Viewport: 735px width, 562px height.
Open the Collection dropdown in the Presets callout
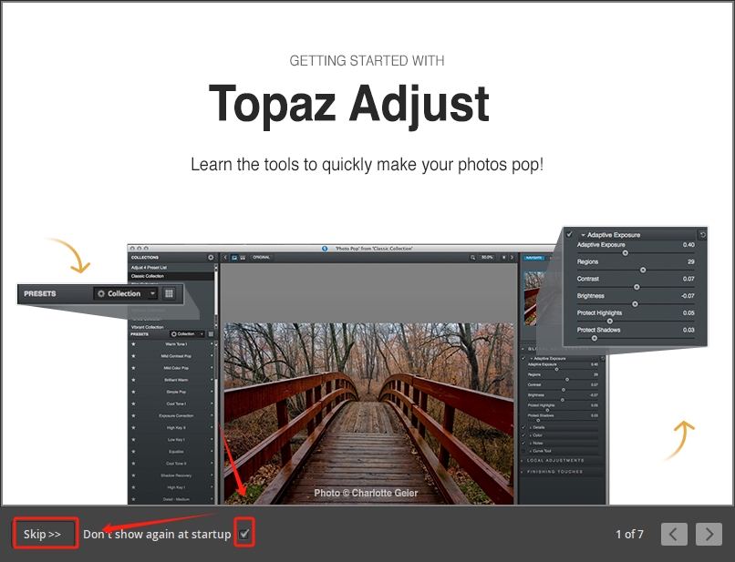pyautogui.click(x=127, y=293)
